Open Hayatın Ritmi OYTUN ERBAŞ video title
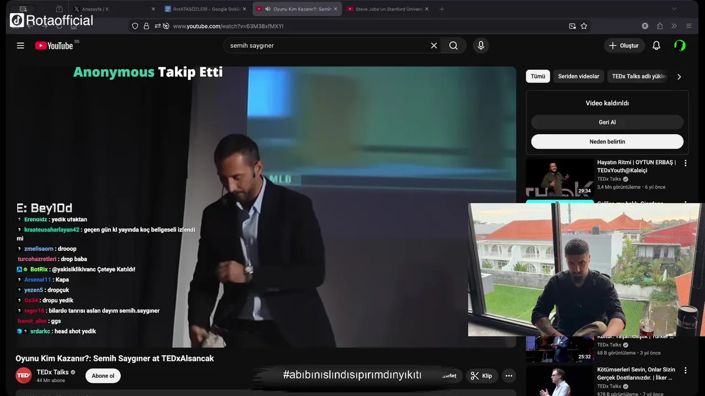The image size is (705, 396). pyautogui.click(x=636, y=166)
